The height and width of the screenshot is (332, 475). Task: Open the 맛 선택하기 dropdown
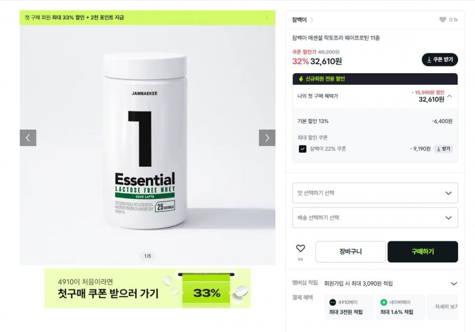375,193
